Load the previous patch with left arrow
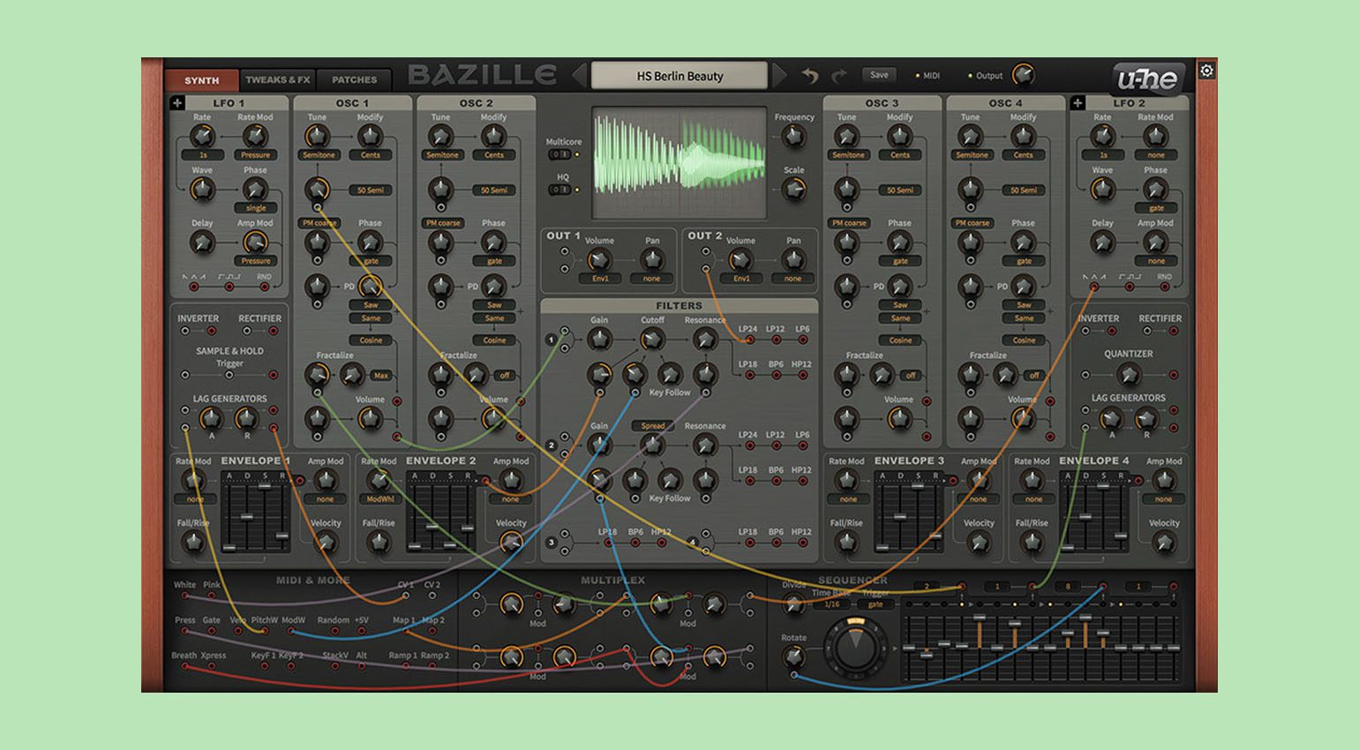Viewport: 1359px width, 750px height. [580, 76]
